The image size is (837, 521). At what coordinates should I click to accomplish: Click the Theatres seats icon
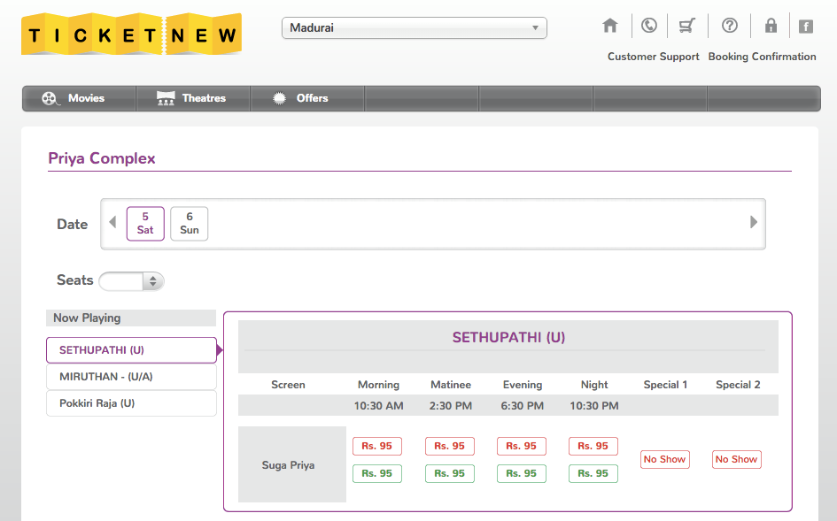point(166,98)
